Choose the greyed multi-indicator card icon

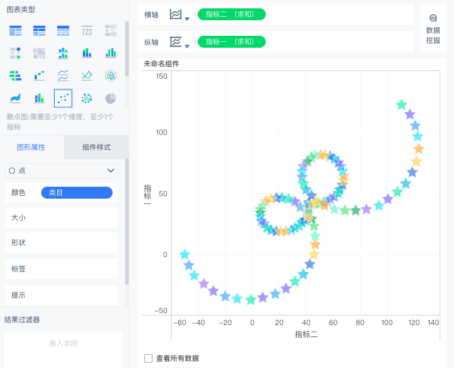coord(111,30)
